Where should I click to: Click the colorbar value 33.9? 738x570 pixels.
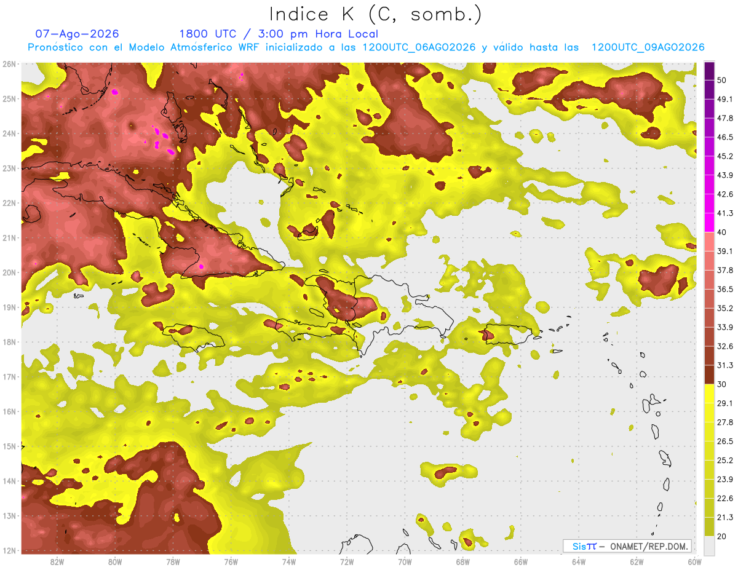(x=725, y=327)
